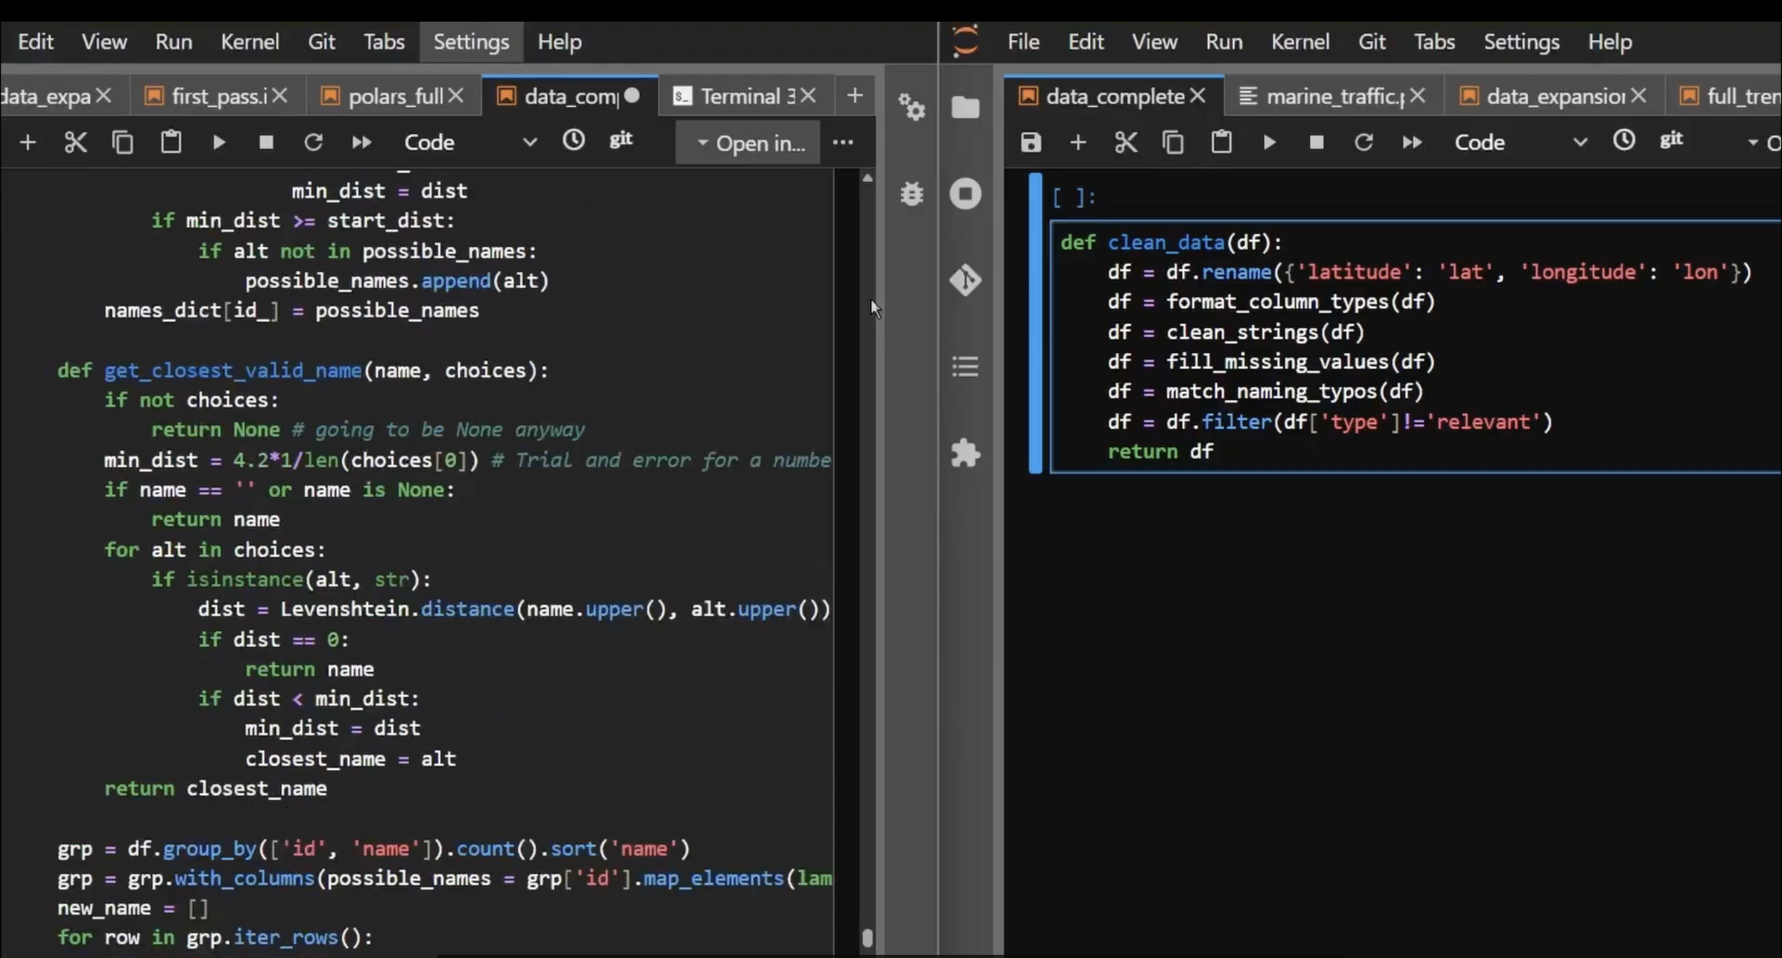Viewport: 1782px width, 958px height.
Task: Insert a cell below in left notebook toolbar
Action: (28, 143)
